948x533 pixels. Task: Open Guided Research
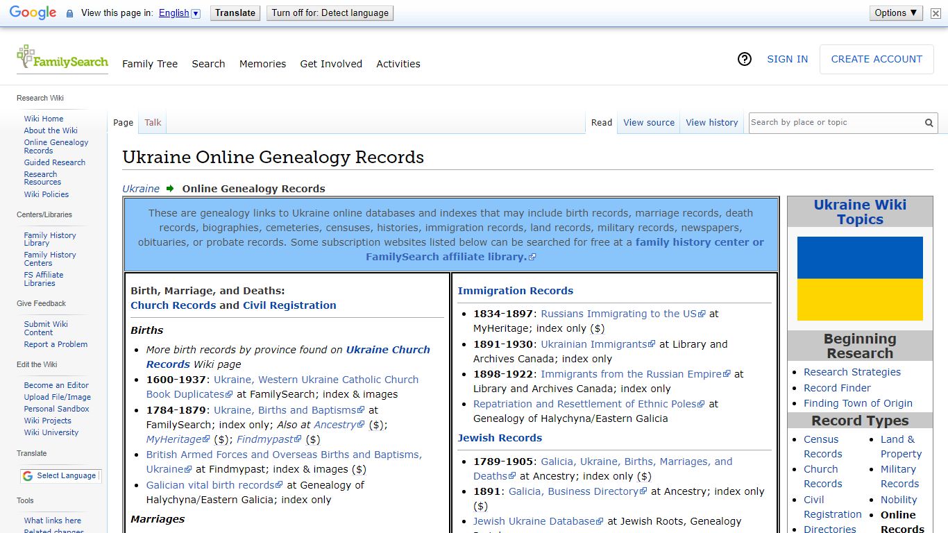(55, 162)
